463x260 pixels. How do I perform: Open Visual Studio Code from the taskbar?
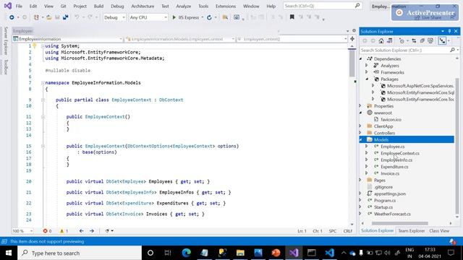pos(330,253)
